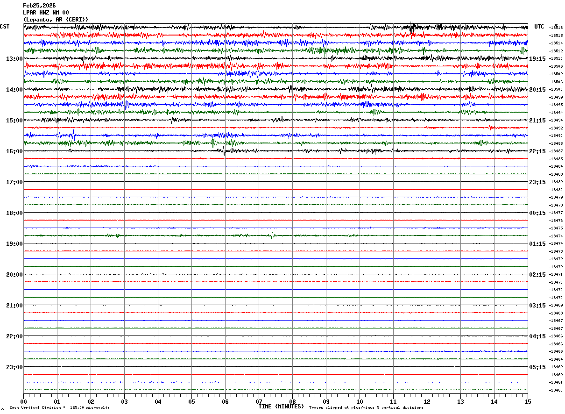Click the '00:15' UTC time label
Image resolution: width=565 pixels, height=414 pixels.
[x=537, y=213]
